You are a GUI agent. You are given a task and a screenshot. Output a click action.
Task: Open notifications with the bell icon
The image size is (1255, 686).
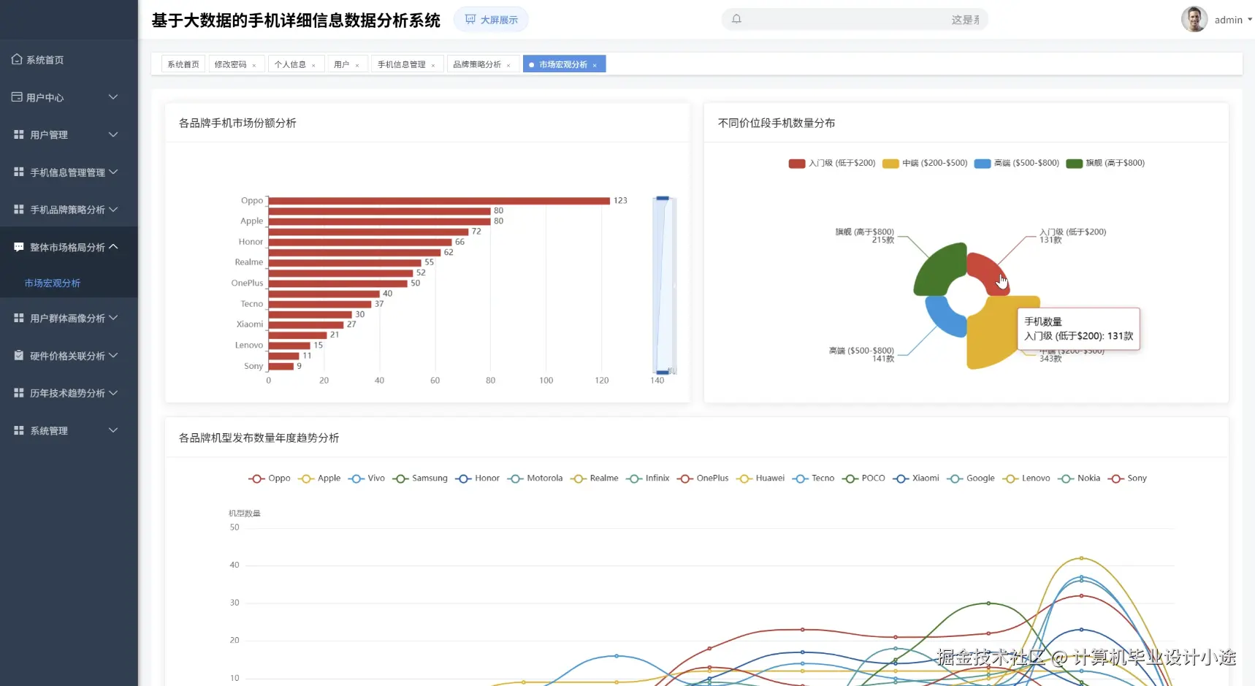736,19
